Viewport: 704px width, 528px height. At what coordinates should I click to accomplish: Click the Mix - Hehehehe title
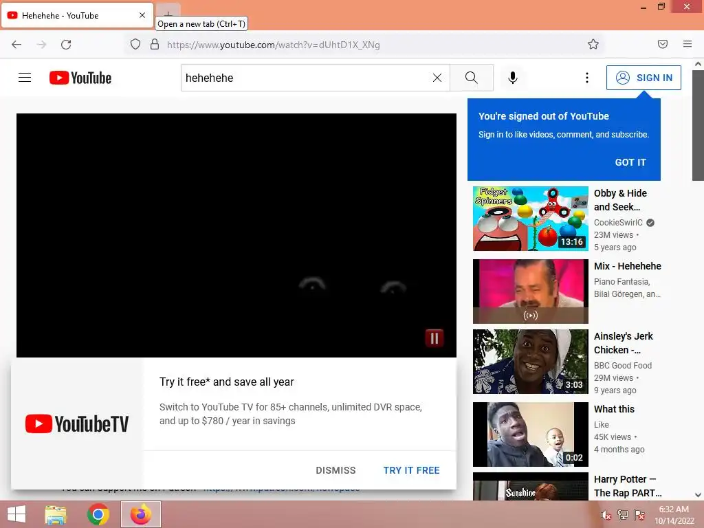click(x=628, y=266)
